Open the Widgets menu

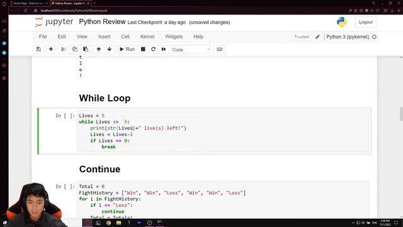[x=174, y=37]
